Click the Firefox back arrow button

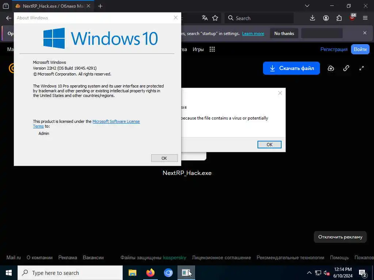click(x=9, y=18)
